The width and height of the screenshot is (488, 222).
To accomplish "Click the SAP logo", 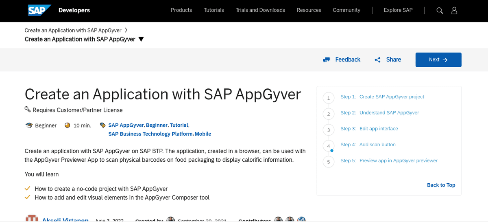I will click(39, 10).
